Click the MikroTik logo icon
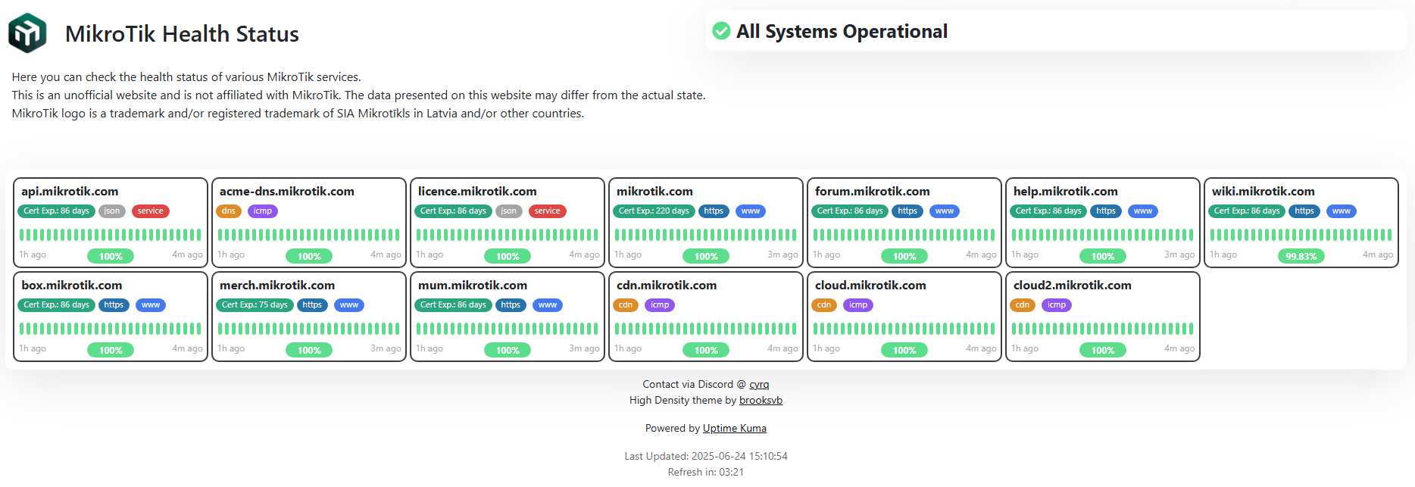Screen dimensions: 1415x487 27,33
